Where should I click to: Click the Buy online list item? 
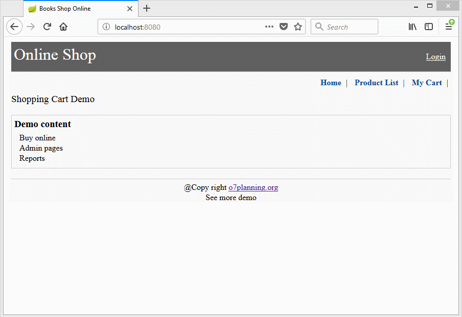[37, 138]
